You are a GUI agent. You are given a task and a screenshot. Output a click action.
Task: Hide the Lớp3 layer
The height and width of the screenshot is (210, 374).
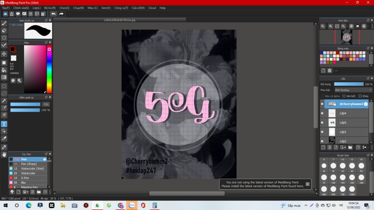(322, 132)
